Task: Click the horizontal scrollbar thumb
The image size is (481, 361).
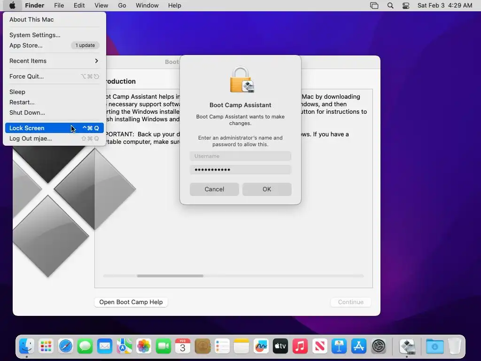Action: (x=170, y=276)
